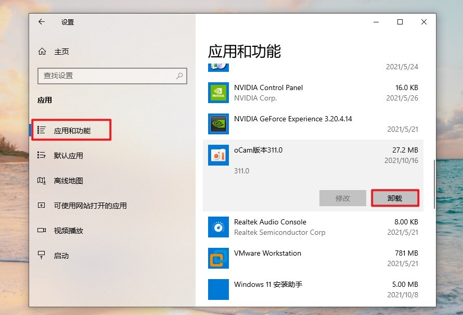
Task: Select Realtek Audio Console entry
Action: pos(313,227)
